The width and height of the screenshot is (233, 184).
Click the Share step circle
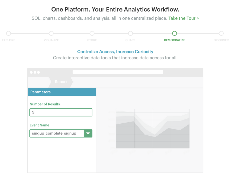click(x=131, y=33)
